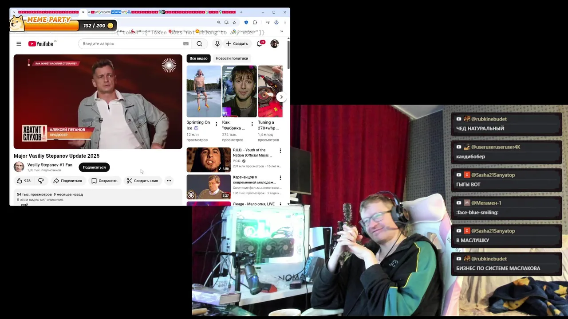568x319 pixels.
Task: Click chat username @useruseruseruser4K
Action: click(x=496, y=147)
